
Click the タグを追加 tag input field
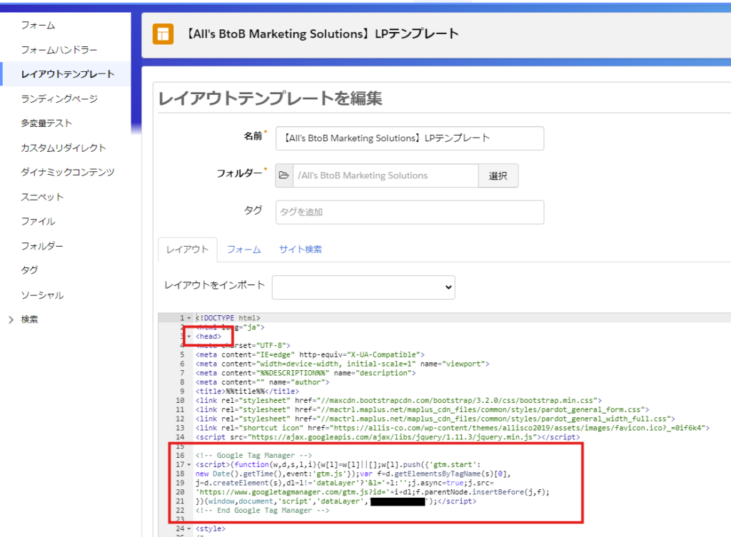click(409, 213)
